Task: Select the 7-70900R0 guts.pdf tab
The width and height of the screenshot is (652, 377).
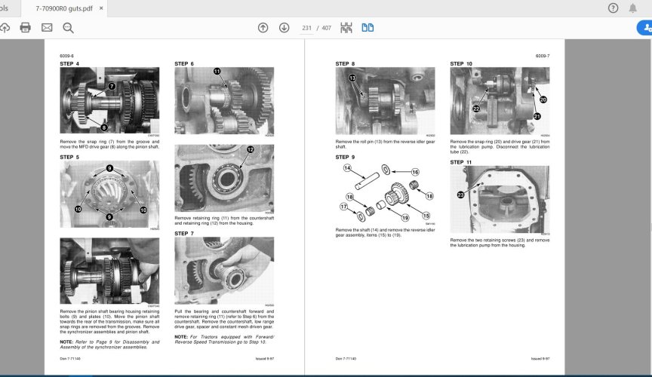Action: point(64,8)
